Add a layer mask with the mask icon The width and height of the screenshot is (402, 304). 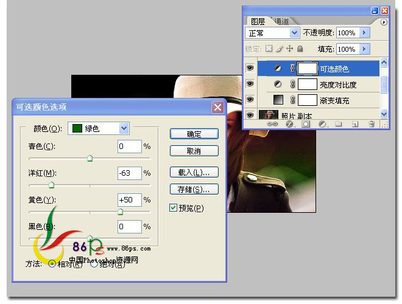pos(306,124)
